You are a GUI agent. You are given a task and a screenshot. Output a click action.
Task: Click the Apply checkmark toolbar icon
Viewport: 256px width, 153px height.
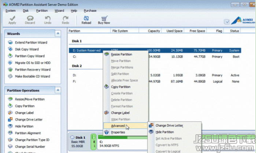[x=13, y=18]
